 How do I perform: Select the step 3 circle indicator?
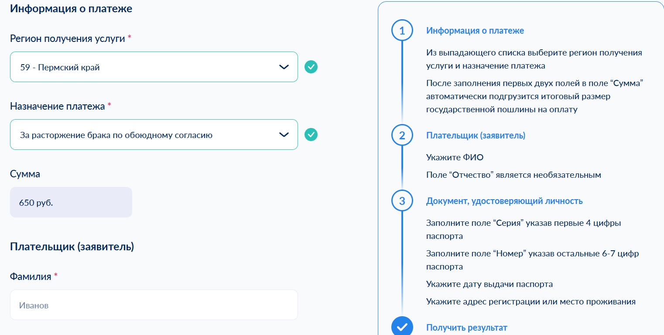point(402,201)
